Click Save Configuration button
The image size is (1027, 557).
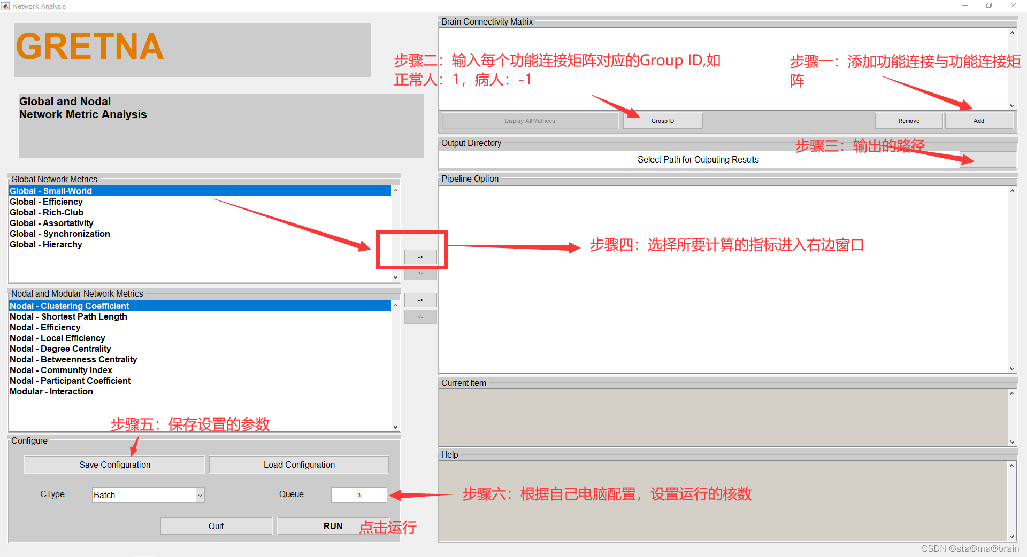[x=114, y=465]
